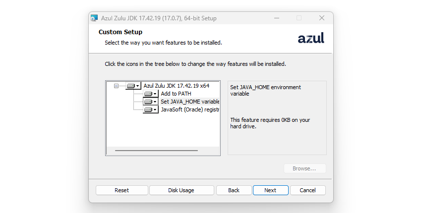Go Back to the previous setup step
This screenshot has height=213, width=422.
tap(234, 190)
